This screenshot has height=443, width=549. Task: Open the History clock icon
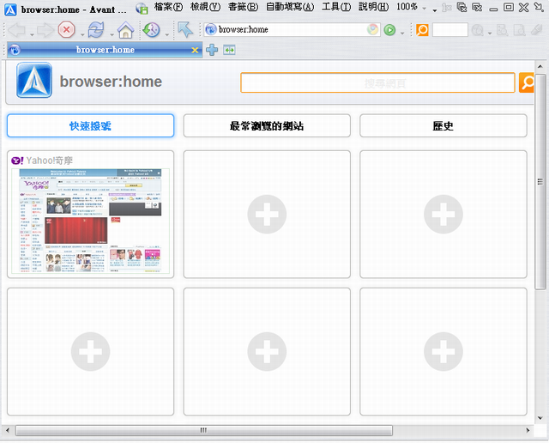pos(151,30)
